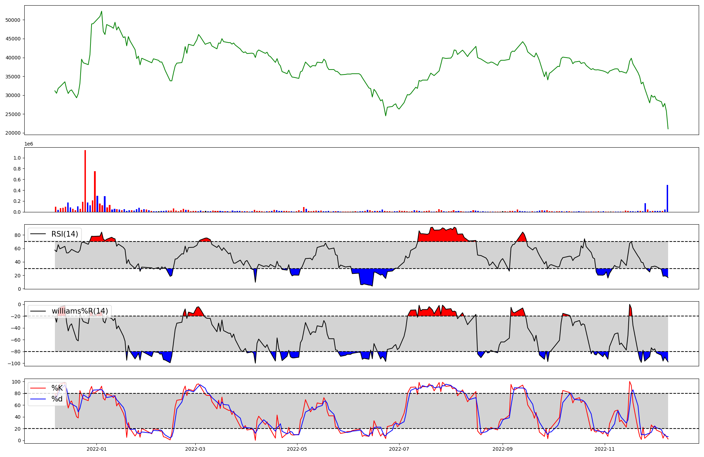704x457 pixels.
Task: Click the highest peak of the green price line
Action: (101, 12)
